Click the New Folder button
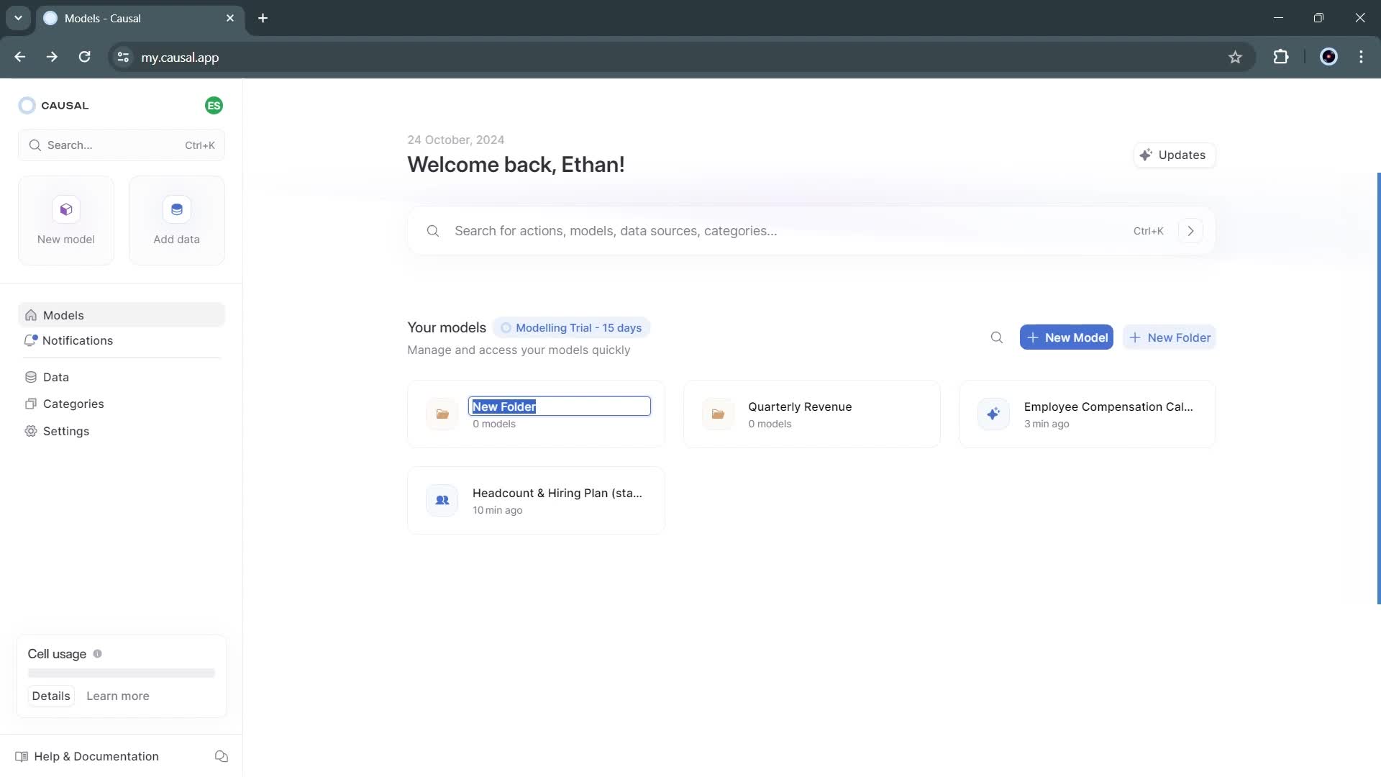 coord(1170,337)
